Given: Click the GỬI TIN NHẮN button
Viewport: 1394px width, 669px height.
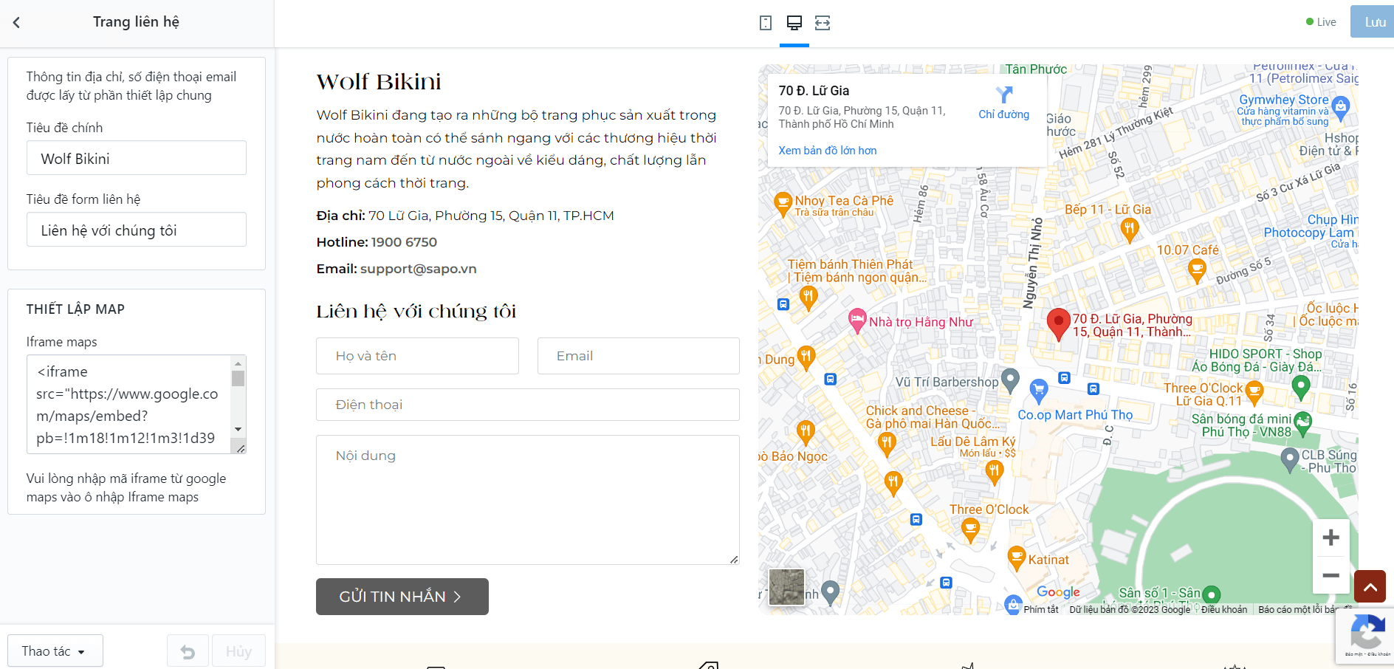Looking at the screenshot, I should click(402, 597).
